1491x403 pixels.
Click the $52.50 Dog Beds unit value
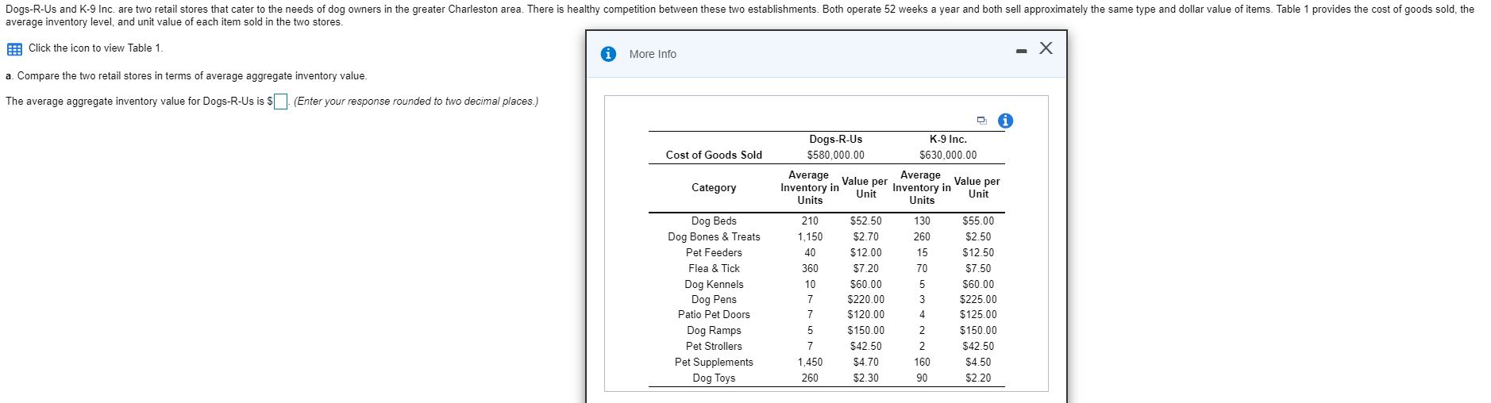(865, 221)
